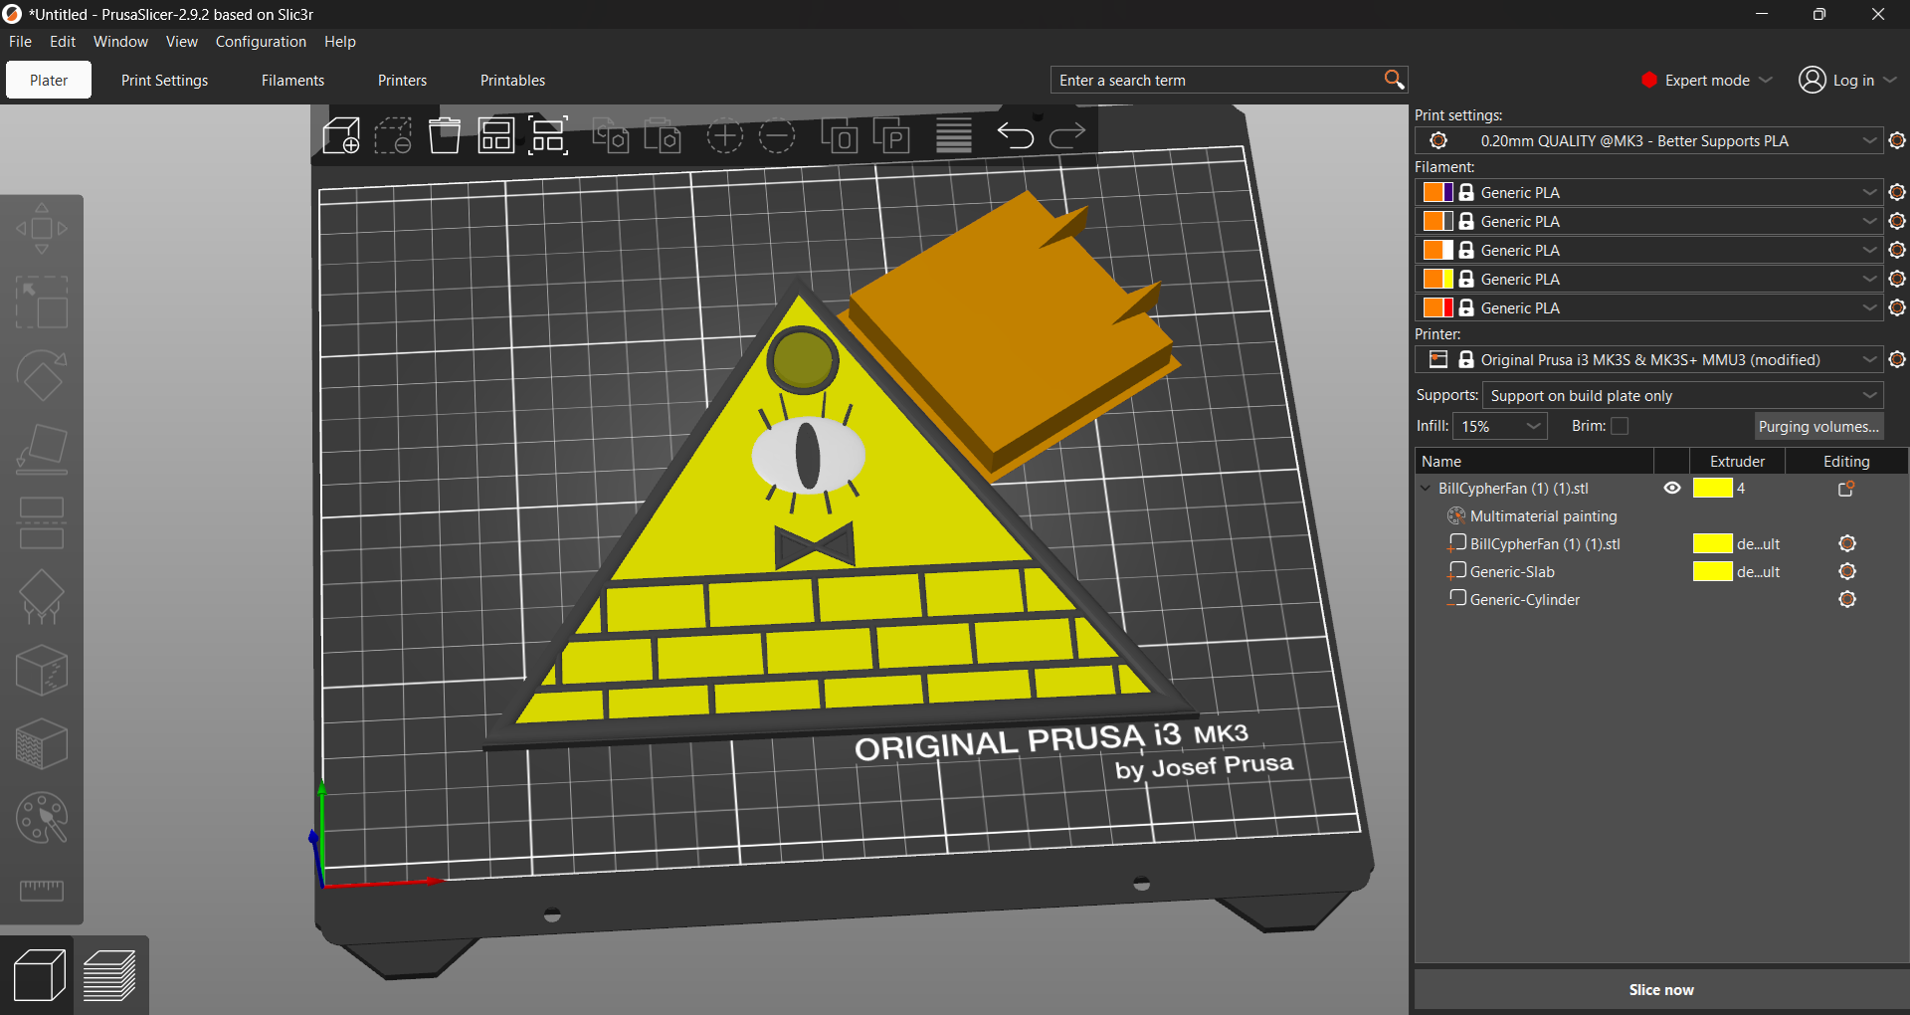The height and width of the screenshot is (1015, 1910).
Task: Switch to sliced layers preview view
Action: click(x=110, y=975)
